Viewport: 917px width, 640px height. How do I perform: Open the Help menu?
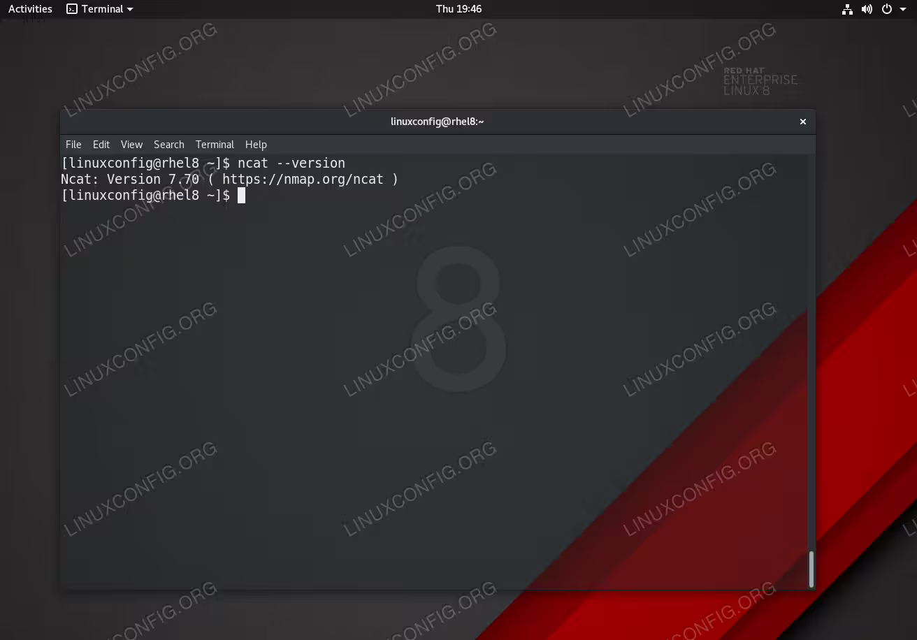[x=256, y=145]
